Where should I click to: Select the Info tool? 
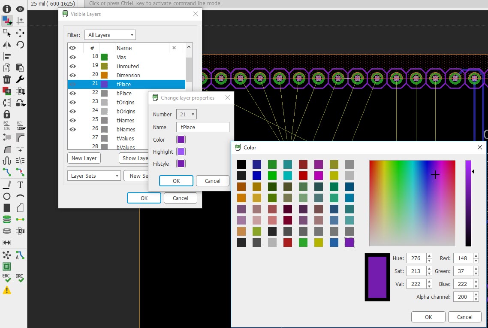[x=6, y=9]
